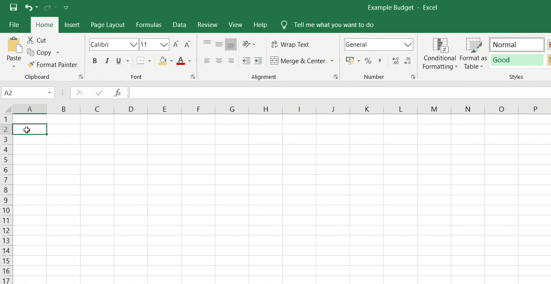Image resolution: width=551 pixels, height=284 pixels.
Task: Click the Paste clipboard icon
Action: coord(14,45)
